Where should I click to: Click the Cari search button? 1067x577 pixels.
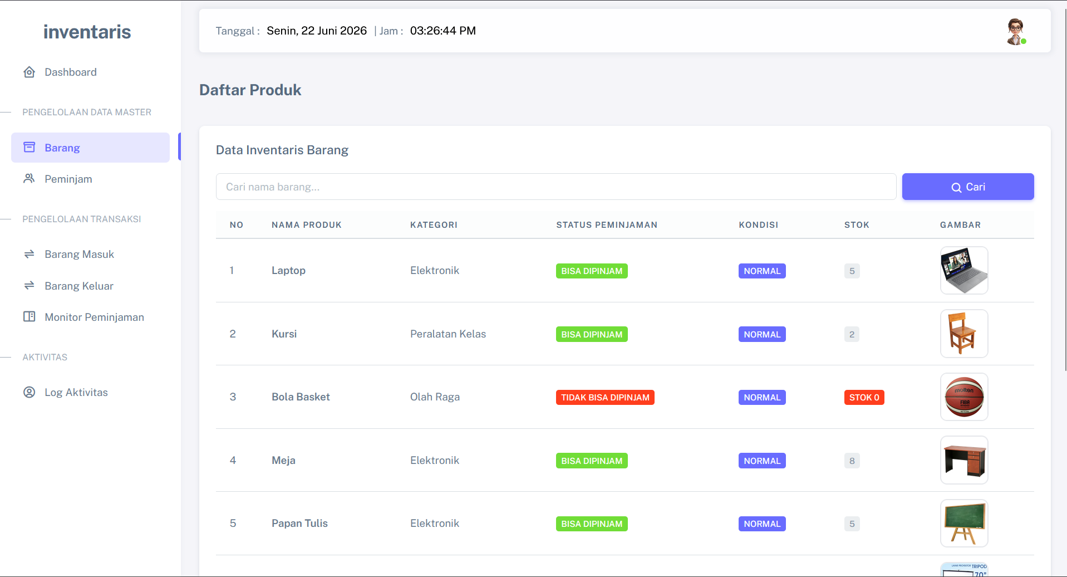[968, 187]
